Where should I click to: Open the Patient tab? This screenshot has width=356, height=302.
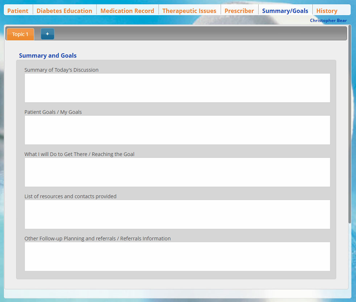(18, 11)
